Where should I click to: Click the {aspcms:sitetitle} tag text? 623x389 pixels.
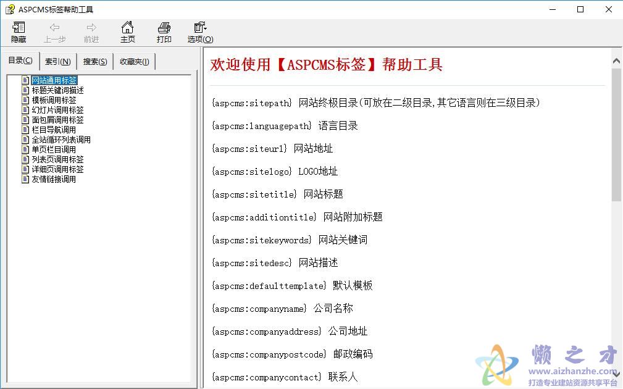point(254,194)
